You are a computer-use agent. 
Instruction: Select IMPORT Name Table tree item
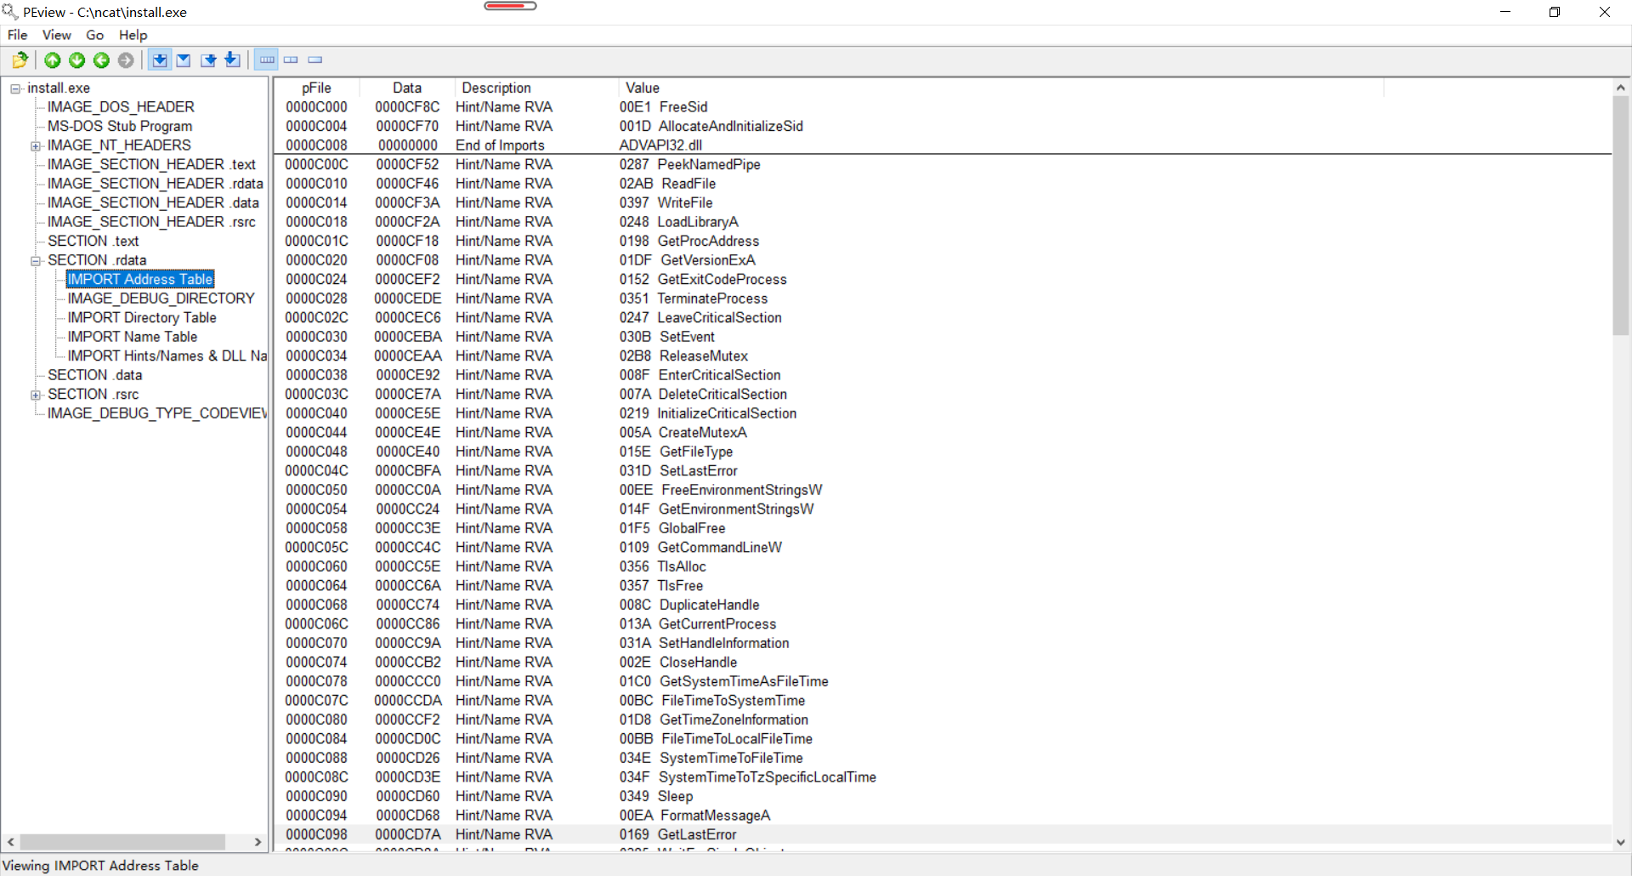tap(133, 337)
